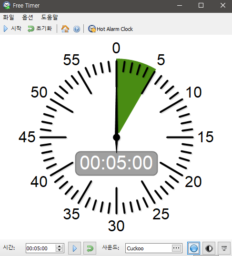The width and height of the screenshot is (232, 256).
Task: Click the digital 00:05:00 display on dial
Action: coord(116,163)
